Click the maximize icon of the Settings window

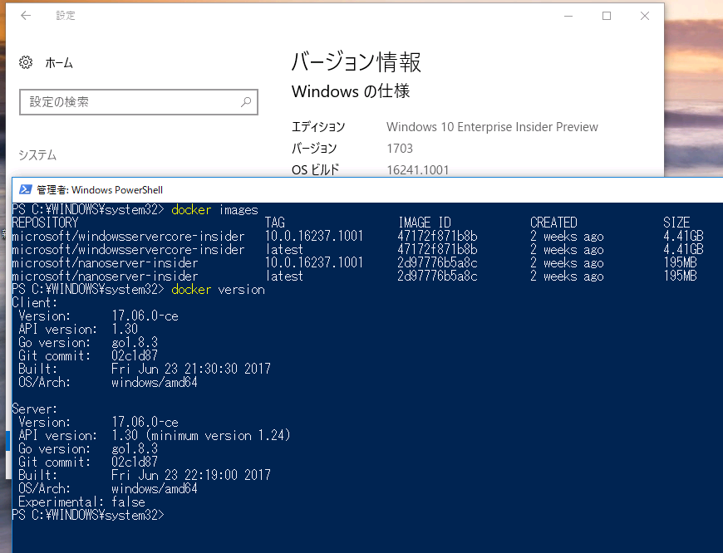pyautogui.click(x=606, y=15)
